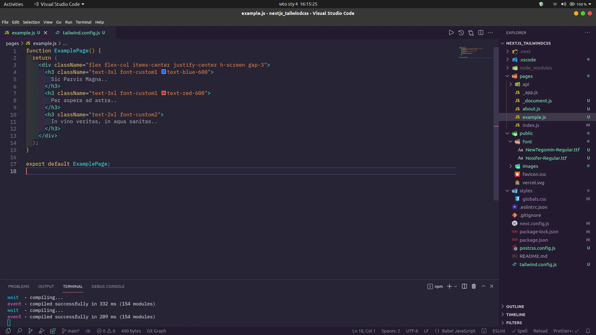Open the file timeline history icon

tap(461, 33)
